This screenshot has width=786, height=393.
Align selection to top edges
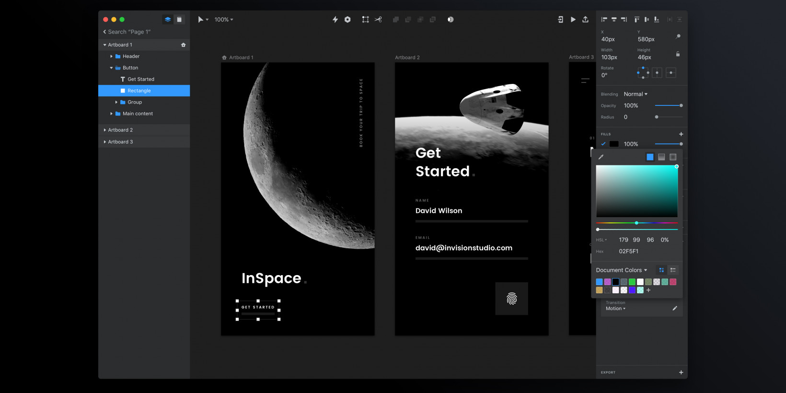tap(637, 20)
